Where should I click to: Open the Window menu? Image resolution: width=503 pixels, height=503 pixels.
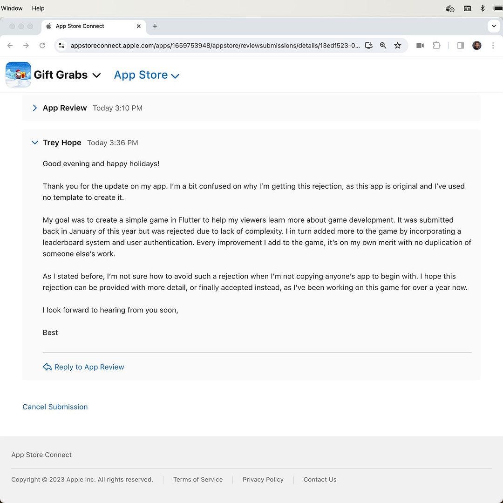coord(12,8)
